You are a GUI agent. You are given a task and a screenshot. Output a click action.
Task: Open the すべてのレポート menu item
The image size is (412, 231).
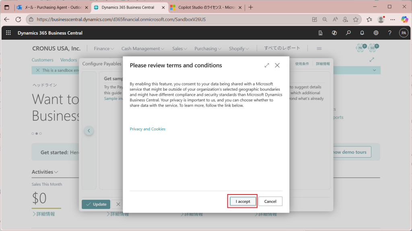tap(282, 48)
